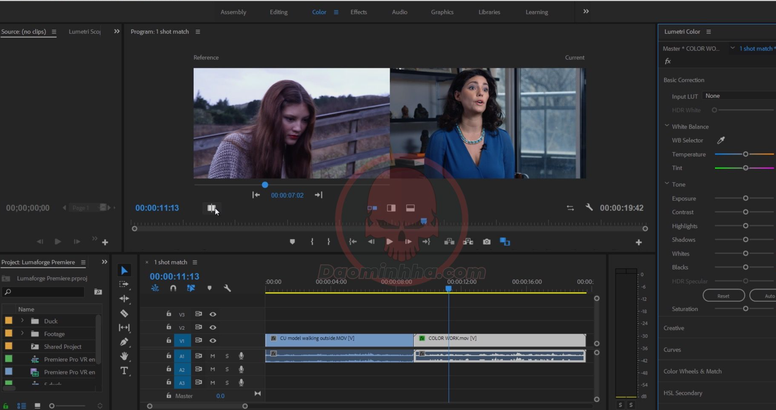Expand the Footage folder

coord(22,334)
